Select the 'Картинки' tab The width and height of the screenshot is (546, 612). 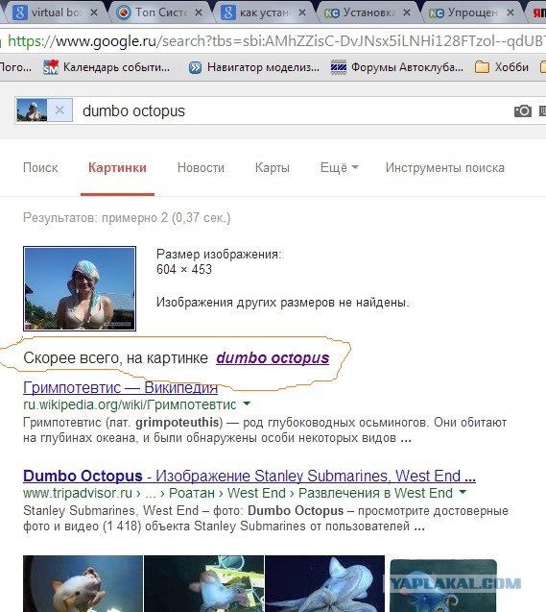pos(117,168)
